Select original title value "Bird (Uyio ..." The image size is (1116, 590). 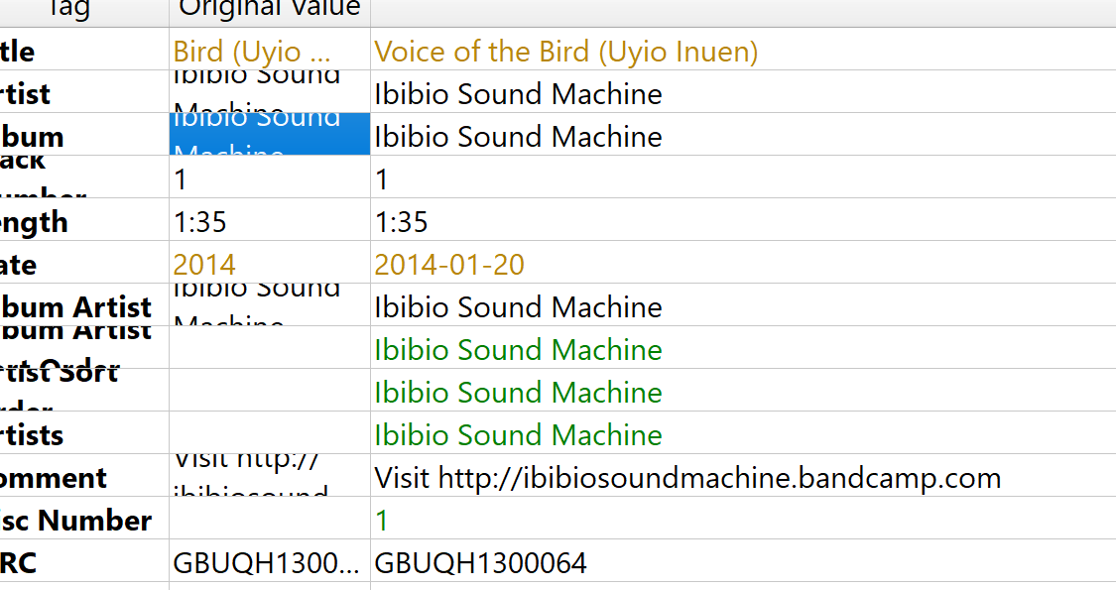pos(251,52)
